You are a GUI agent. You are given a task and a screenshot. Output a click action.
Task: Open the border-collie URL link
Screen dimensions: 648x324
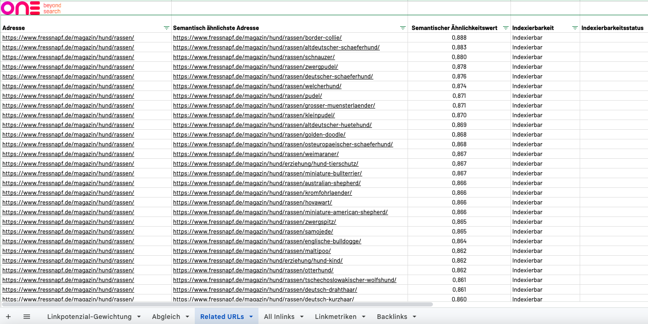(x=258, y=38)
